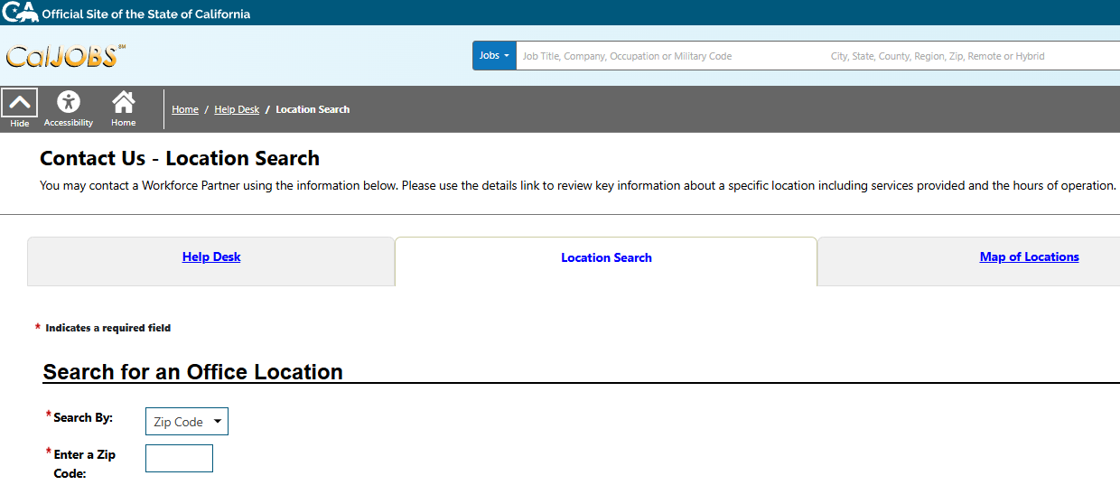
Task: Expand the Jobs search type dropdown
Action: click(x=494, y=56)
